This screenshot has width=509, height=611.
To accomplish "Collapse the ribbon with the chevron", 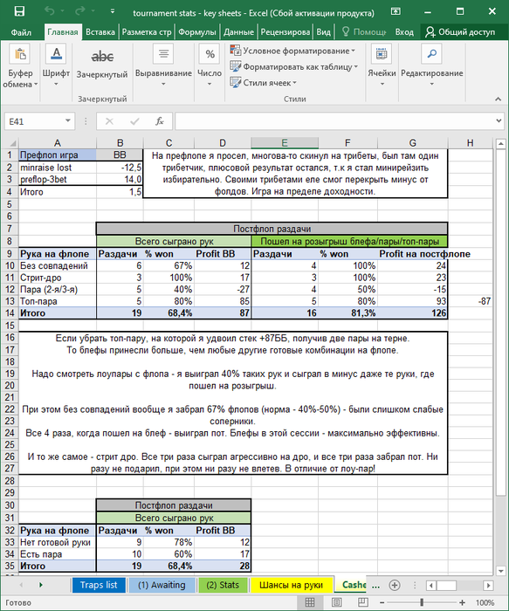I will tap(499, 99).
